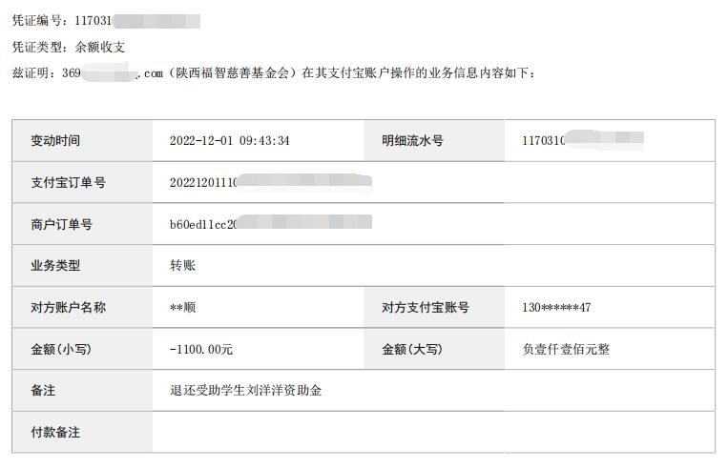Click the 明细流水号 header cell
728x468 pixels.
point(433,140)
